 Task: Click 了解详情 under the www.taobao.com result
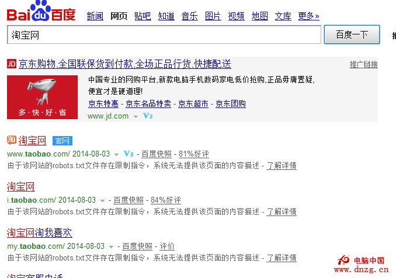(282, 165)
